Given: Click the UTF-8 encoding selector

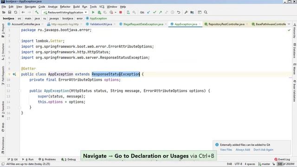Looking at the screenshot, I should pos(238,164).
